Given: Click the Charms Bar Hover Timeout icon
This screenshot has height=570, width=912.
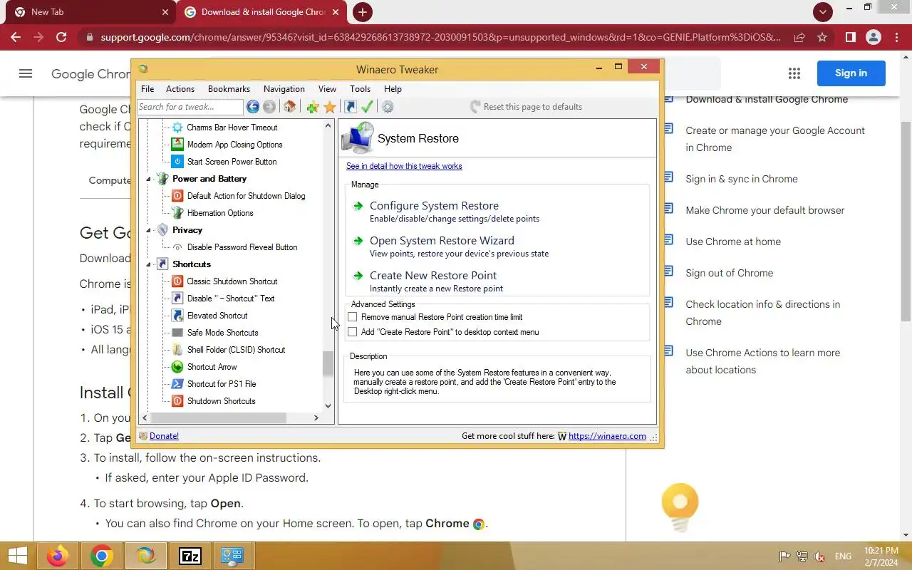Looking at the screenshot, I should click(177, 128).
